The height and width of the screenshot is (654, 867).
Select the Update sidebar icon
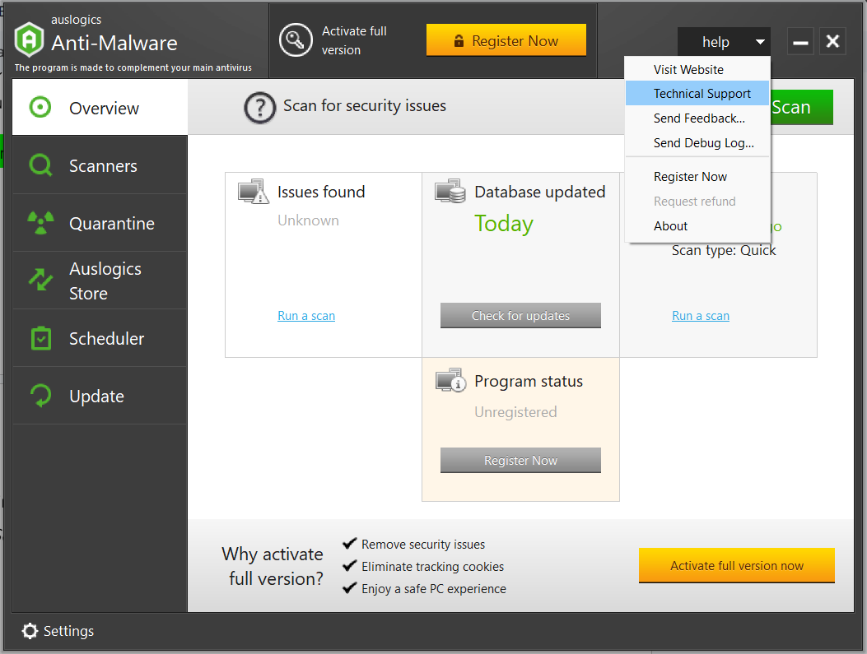[40, 396]
